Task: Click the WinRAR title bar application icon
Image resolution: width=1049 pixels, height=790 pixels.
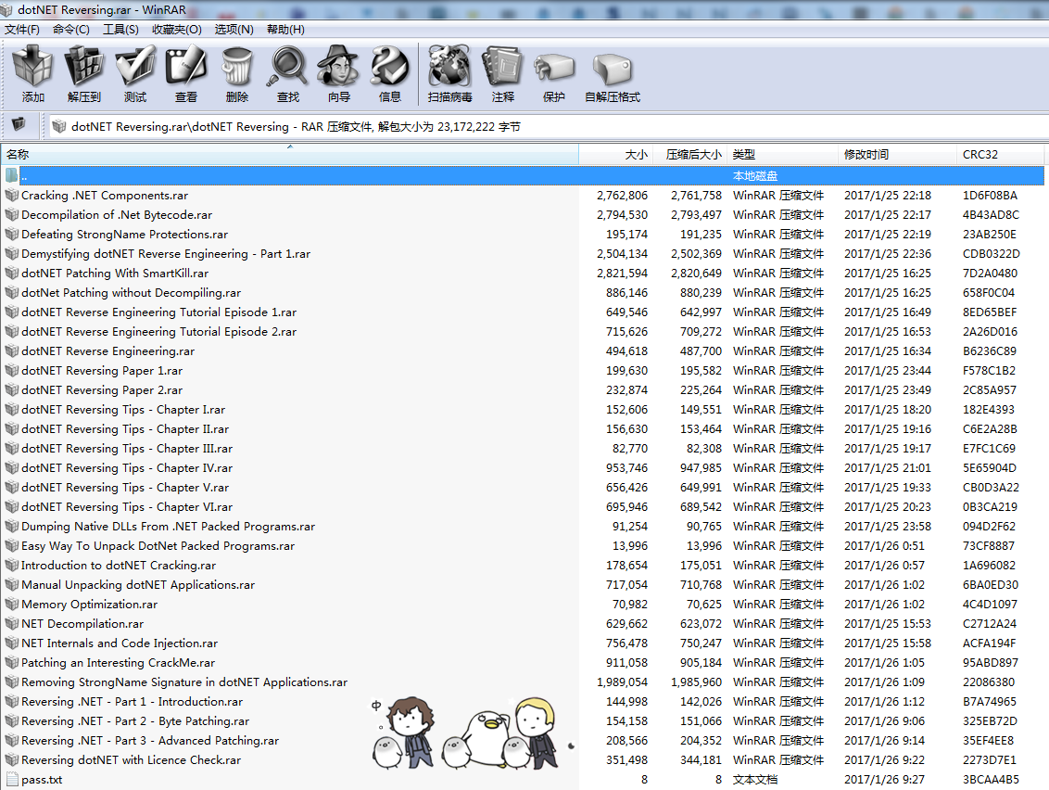Action: coord(6,10)
